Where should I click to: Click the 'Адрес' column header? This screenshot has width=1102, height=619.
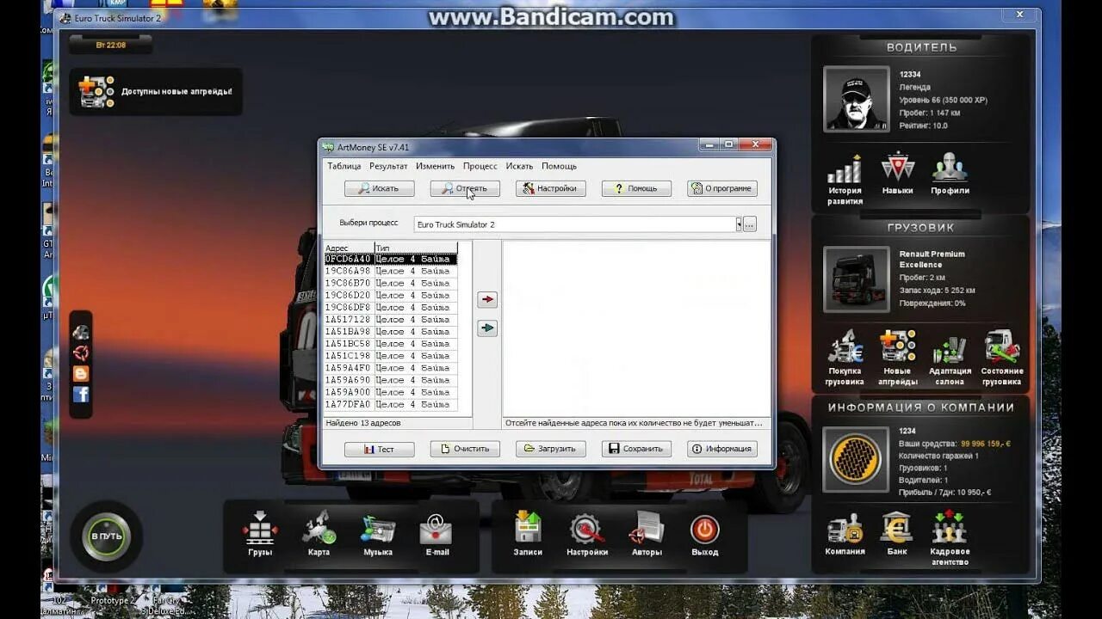(x=349, y=248)
